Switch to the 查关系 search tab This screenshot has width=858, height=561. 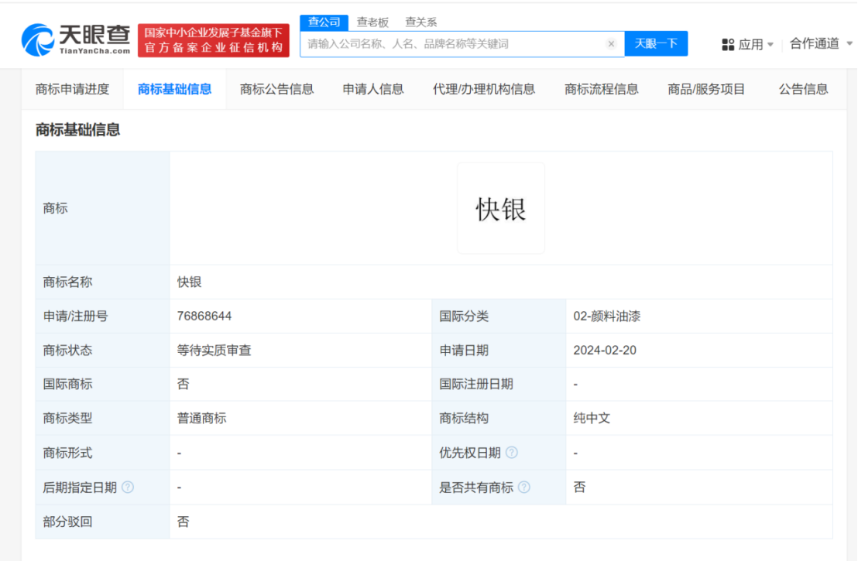(420, 22)
